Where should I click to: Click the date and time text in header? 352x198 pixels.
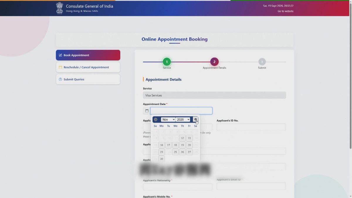(x=278, y=6)
